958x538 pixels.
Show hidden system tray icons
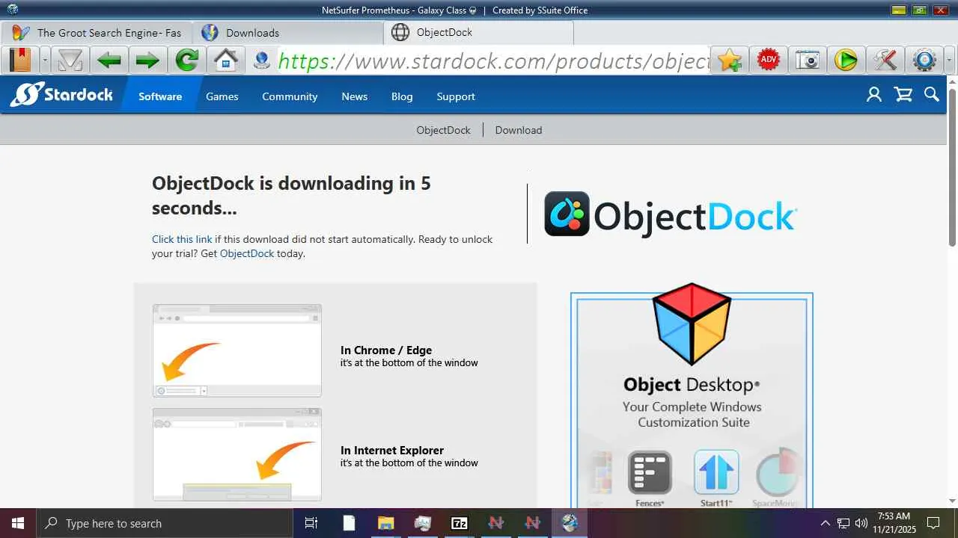click(x=826, y=523)
